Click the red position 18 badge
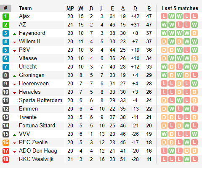This screenshot has height=169, width=202. (6, 159)
